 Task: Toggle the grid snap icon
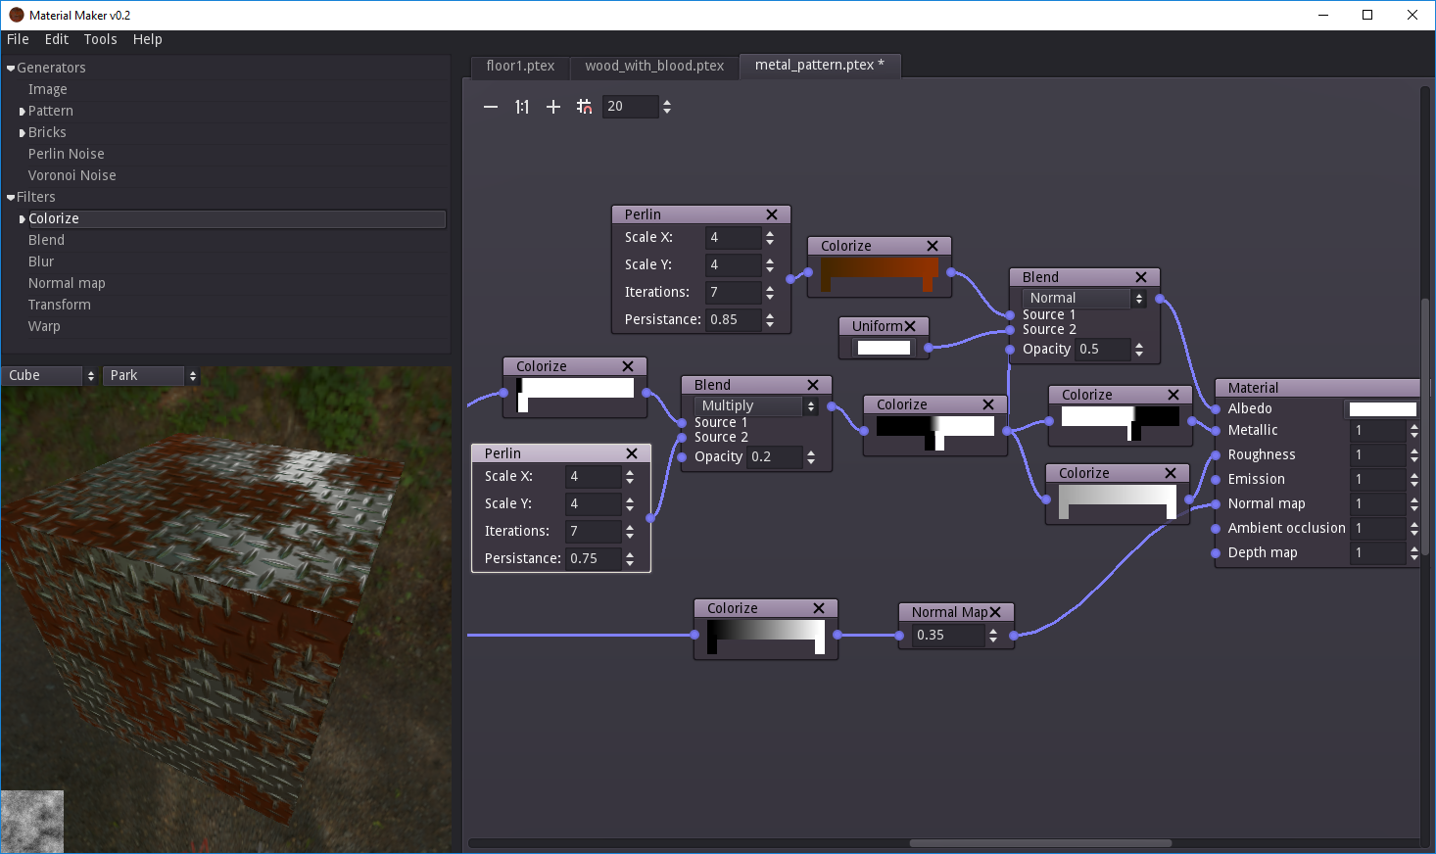(x=584, y=107)
